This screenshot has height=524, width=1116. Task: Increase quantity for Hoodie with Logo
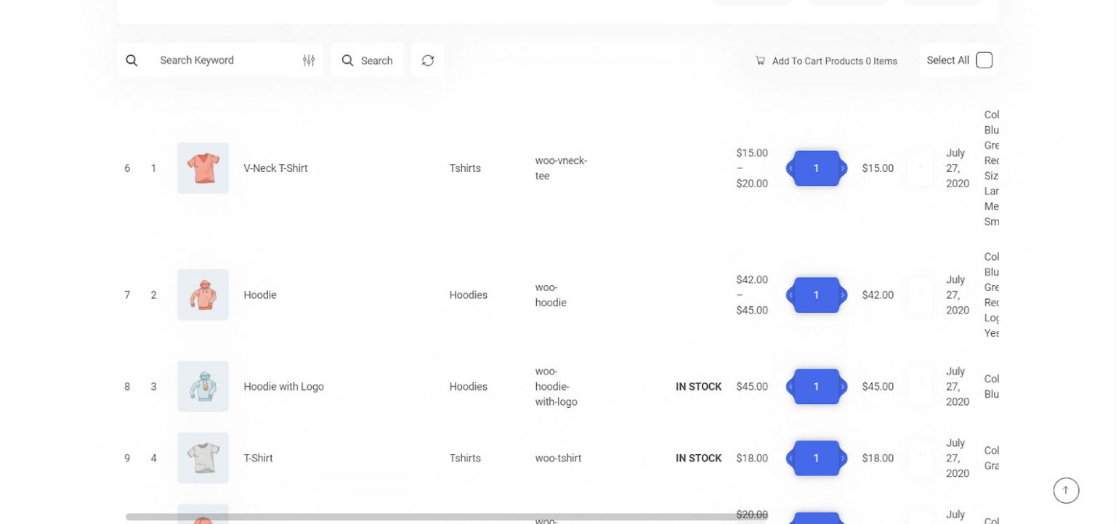click(843, 387)
